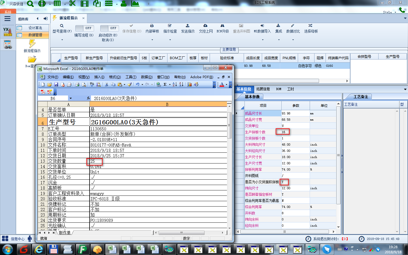Open the Excel Name Box dropdown arrow

[x=71, y=98]
